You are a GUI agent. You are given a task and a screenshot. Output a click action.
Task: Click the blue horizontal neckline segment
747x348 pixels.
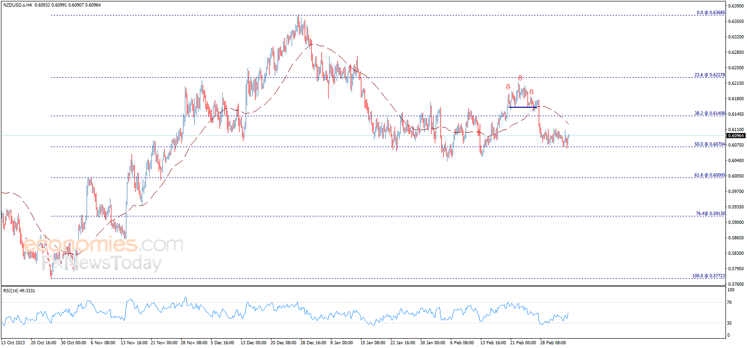[523, 107]
